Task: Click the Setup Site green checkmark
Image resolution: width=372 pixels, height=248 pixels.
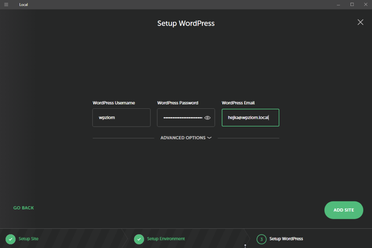Action: point(10,239)
